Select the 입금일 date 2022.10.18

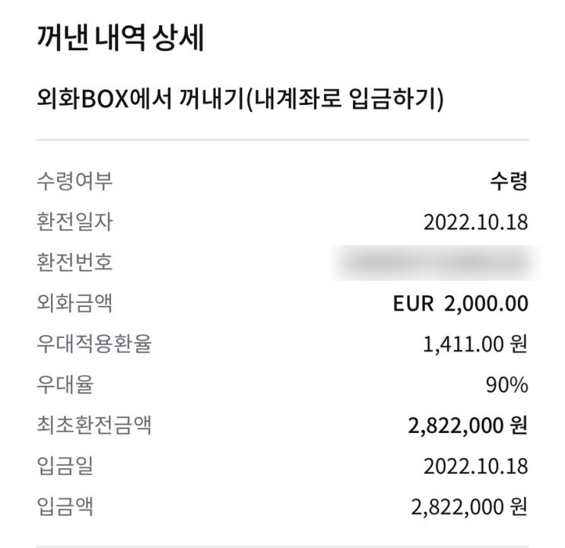475,466
